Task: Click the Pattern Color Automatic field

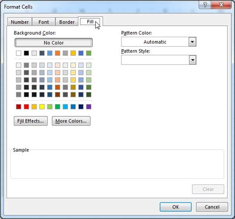Action: (x=155, y=42)
